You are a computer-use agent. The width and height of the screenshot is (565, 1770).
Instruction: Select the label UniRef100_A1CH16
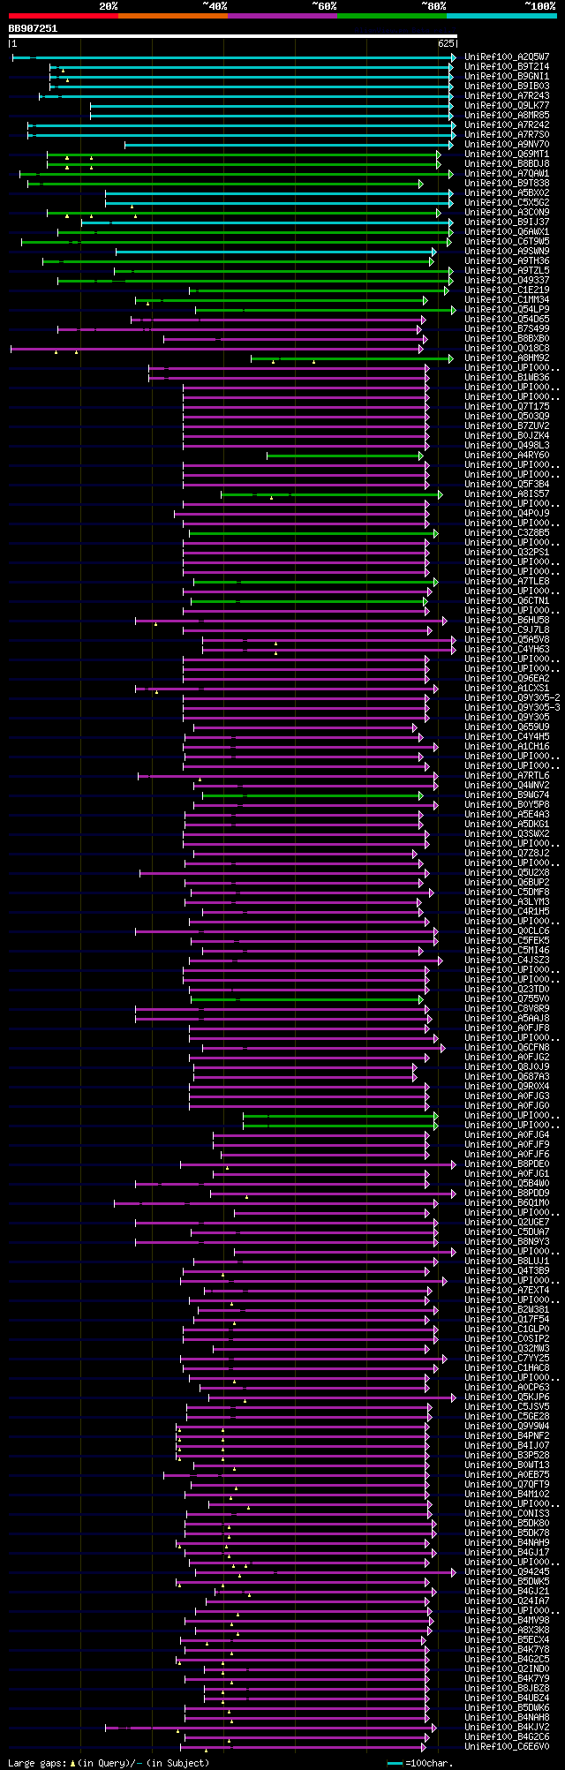coord(507,747)
